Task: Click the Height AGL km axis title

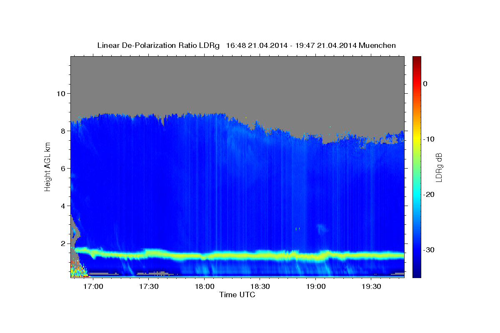Action: [48, 166]
